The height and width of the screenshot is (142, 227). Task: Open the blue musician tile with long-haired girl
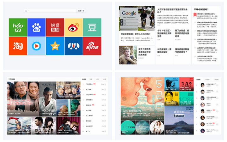click(172, 84)
